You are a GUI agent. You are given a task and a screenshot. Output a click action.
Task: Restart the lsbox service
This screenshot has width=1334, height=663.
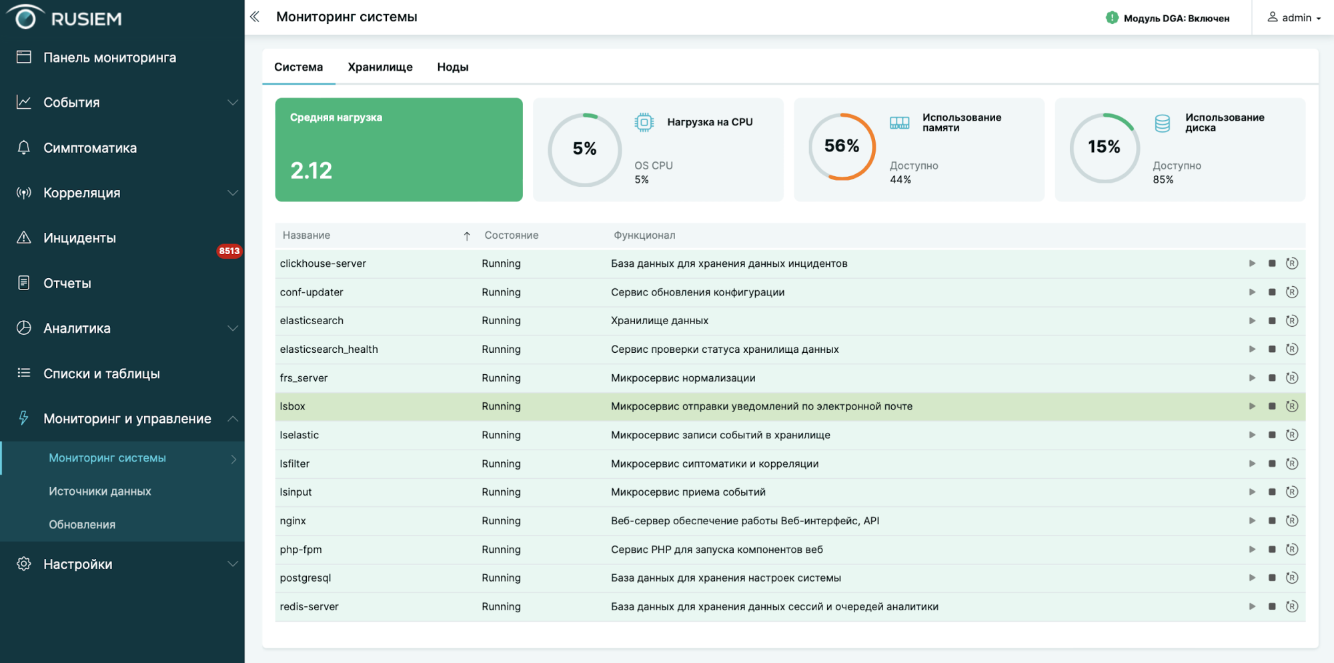[1292, 406]
